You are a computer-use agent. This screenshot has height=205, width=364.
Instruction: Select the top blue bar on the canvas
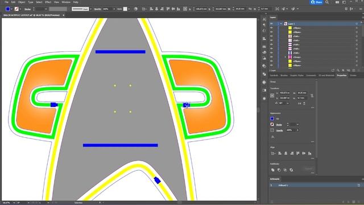click(121, 52)
